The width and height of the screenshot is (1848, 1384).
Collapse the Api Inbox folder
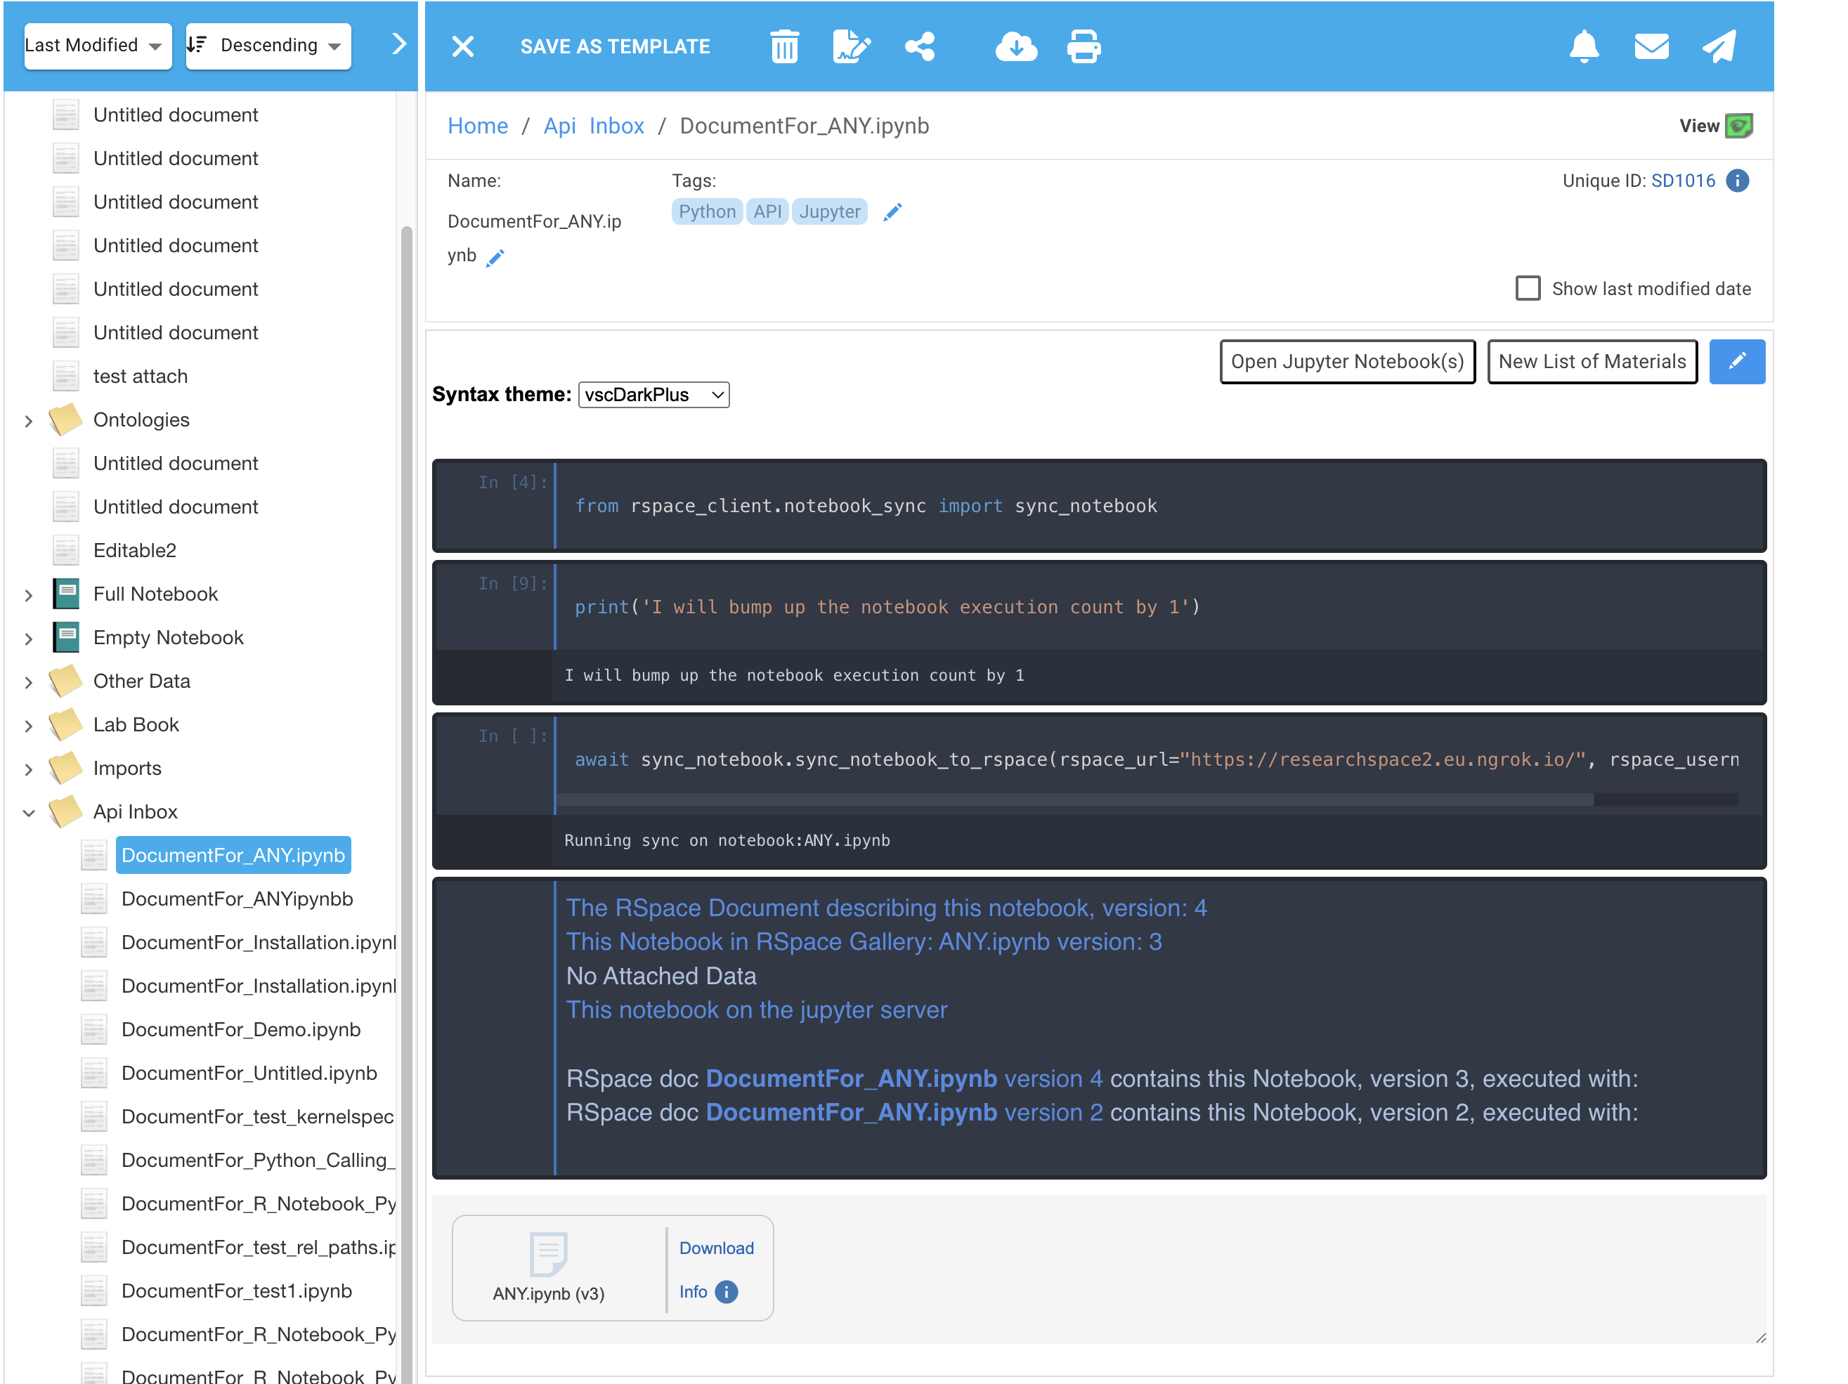[28, 812]
